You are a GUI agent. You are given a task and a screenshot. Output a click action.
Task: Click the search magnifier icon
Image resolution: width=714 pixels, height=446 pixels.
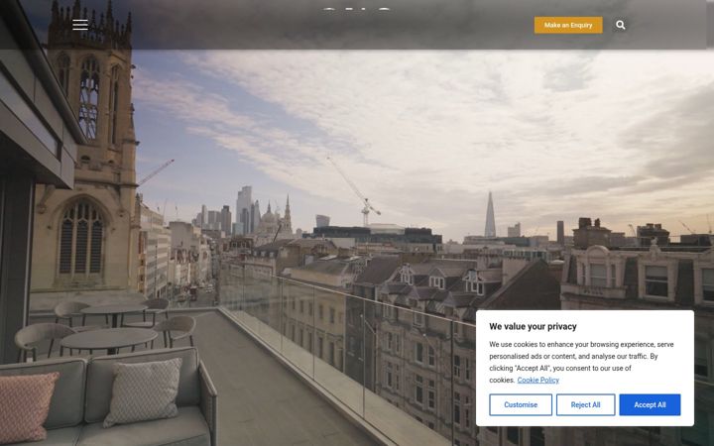pyautogui.click(x=620, y=25)
